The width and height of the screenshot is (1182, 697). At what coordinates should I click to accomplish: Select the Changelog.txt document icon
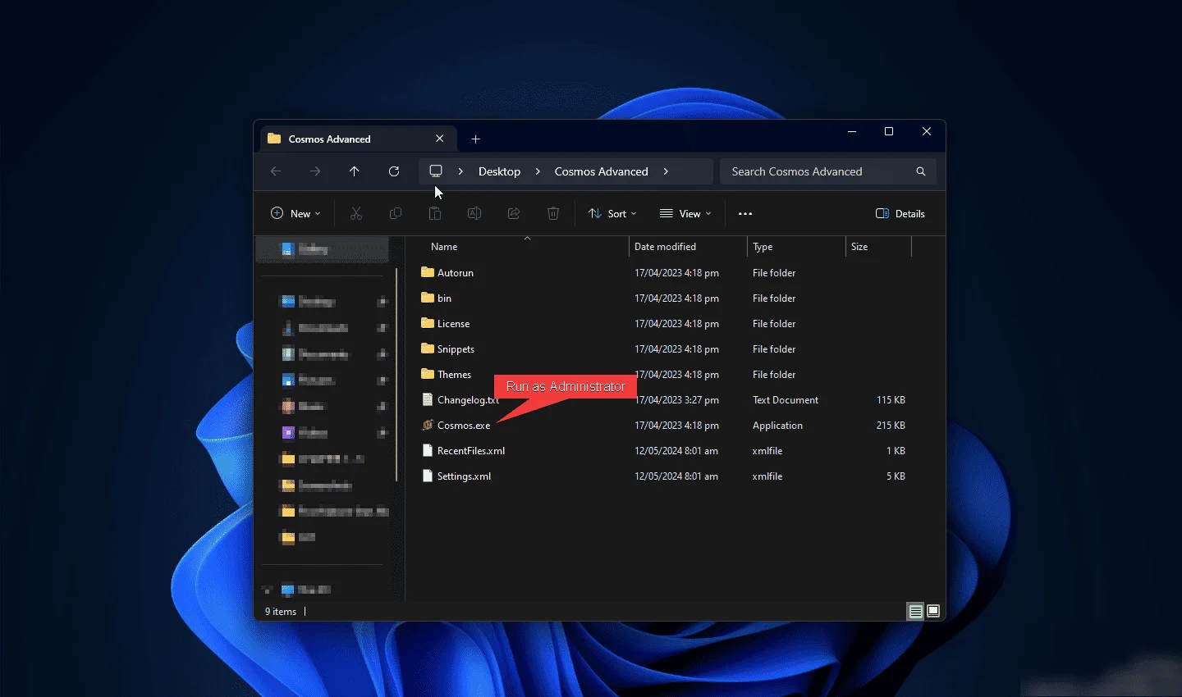tap(427, 399)
